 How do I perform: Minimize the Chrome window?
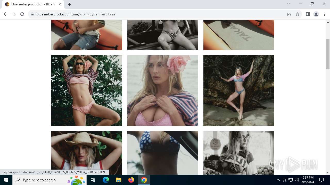(300, 4)
